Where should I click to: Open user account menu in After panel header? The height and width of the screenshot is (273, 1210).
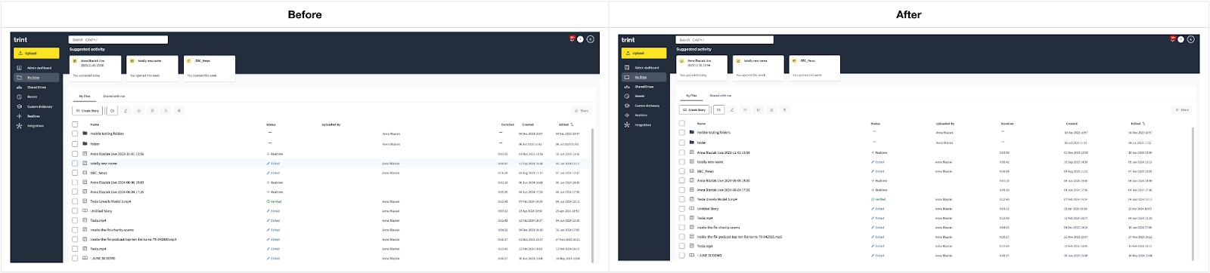tap(1190, 39)
